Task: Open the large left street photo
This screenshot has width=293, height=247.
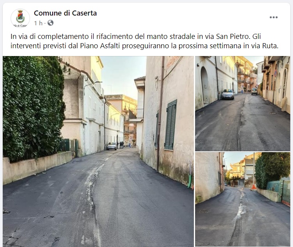Action: pos(98,151)
